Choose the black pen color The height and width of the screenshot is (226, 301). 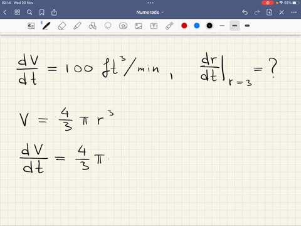[209, 26]
